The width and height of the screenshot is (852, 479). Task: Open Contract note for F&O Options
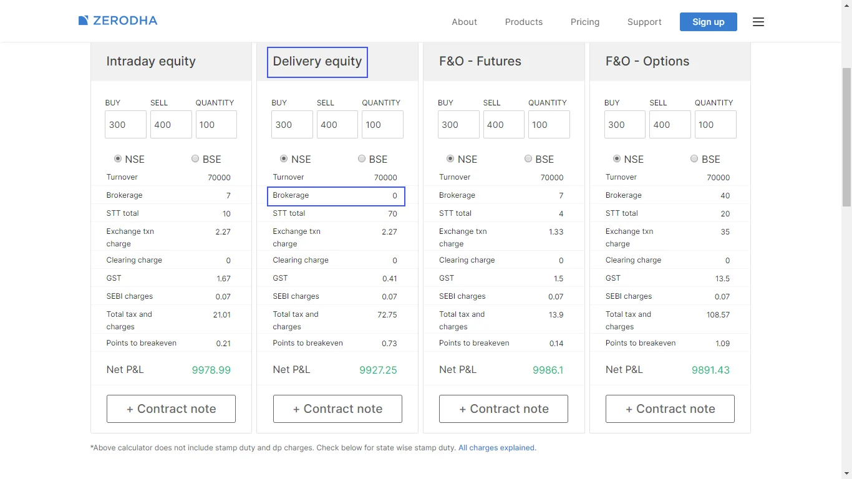(x=670, y=409)
